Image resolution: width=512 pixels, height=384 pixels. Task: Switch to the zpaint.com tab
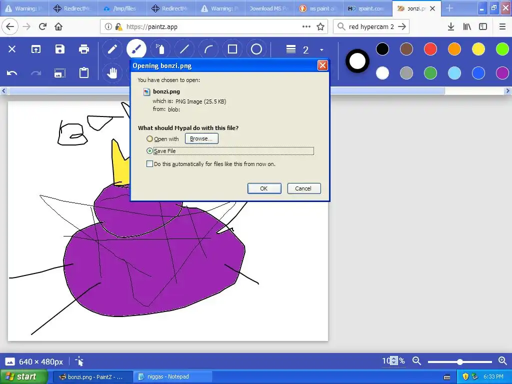point(367,8)
